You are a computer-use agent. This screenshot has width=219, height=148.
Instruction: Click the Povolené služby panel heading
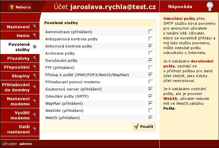coord(61,23)
